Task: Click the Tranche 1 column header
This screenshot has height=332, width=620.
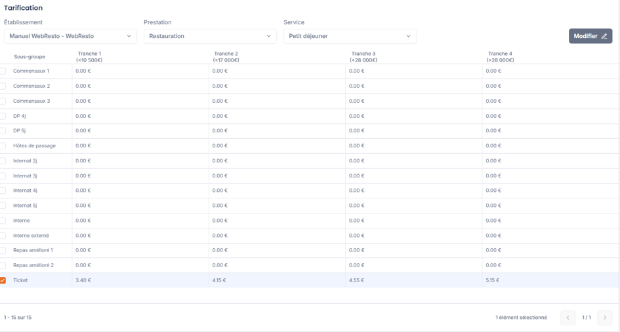Action: point(89,57)
